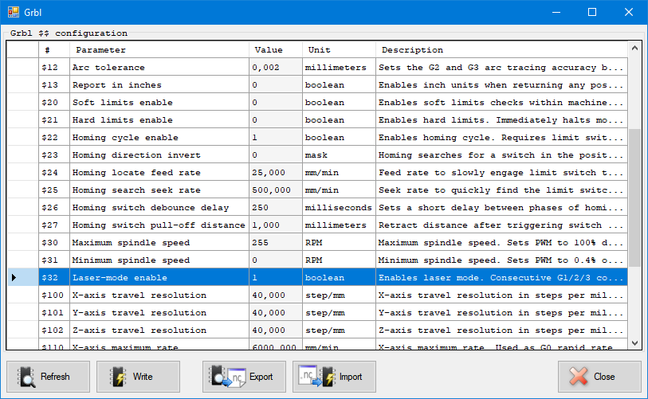Click the Close button label

(604, 377)
